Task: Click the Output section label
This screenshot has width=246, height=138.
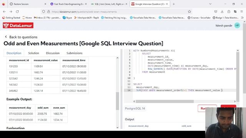Action: click(130, 119)
